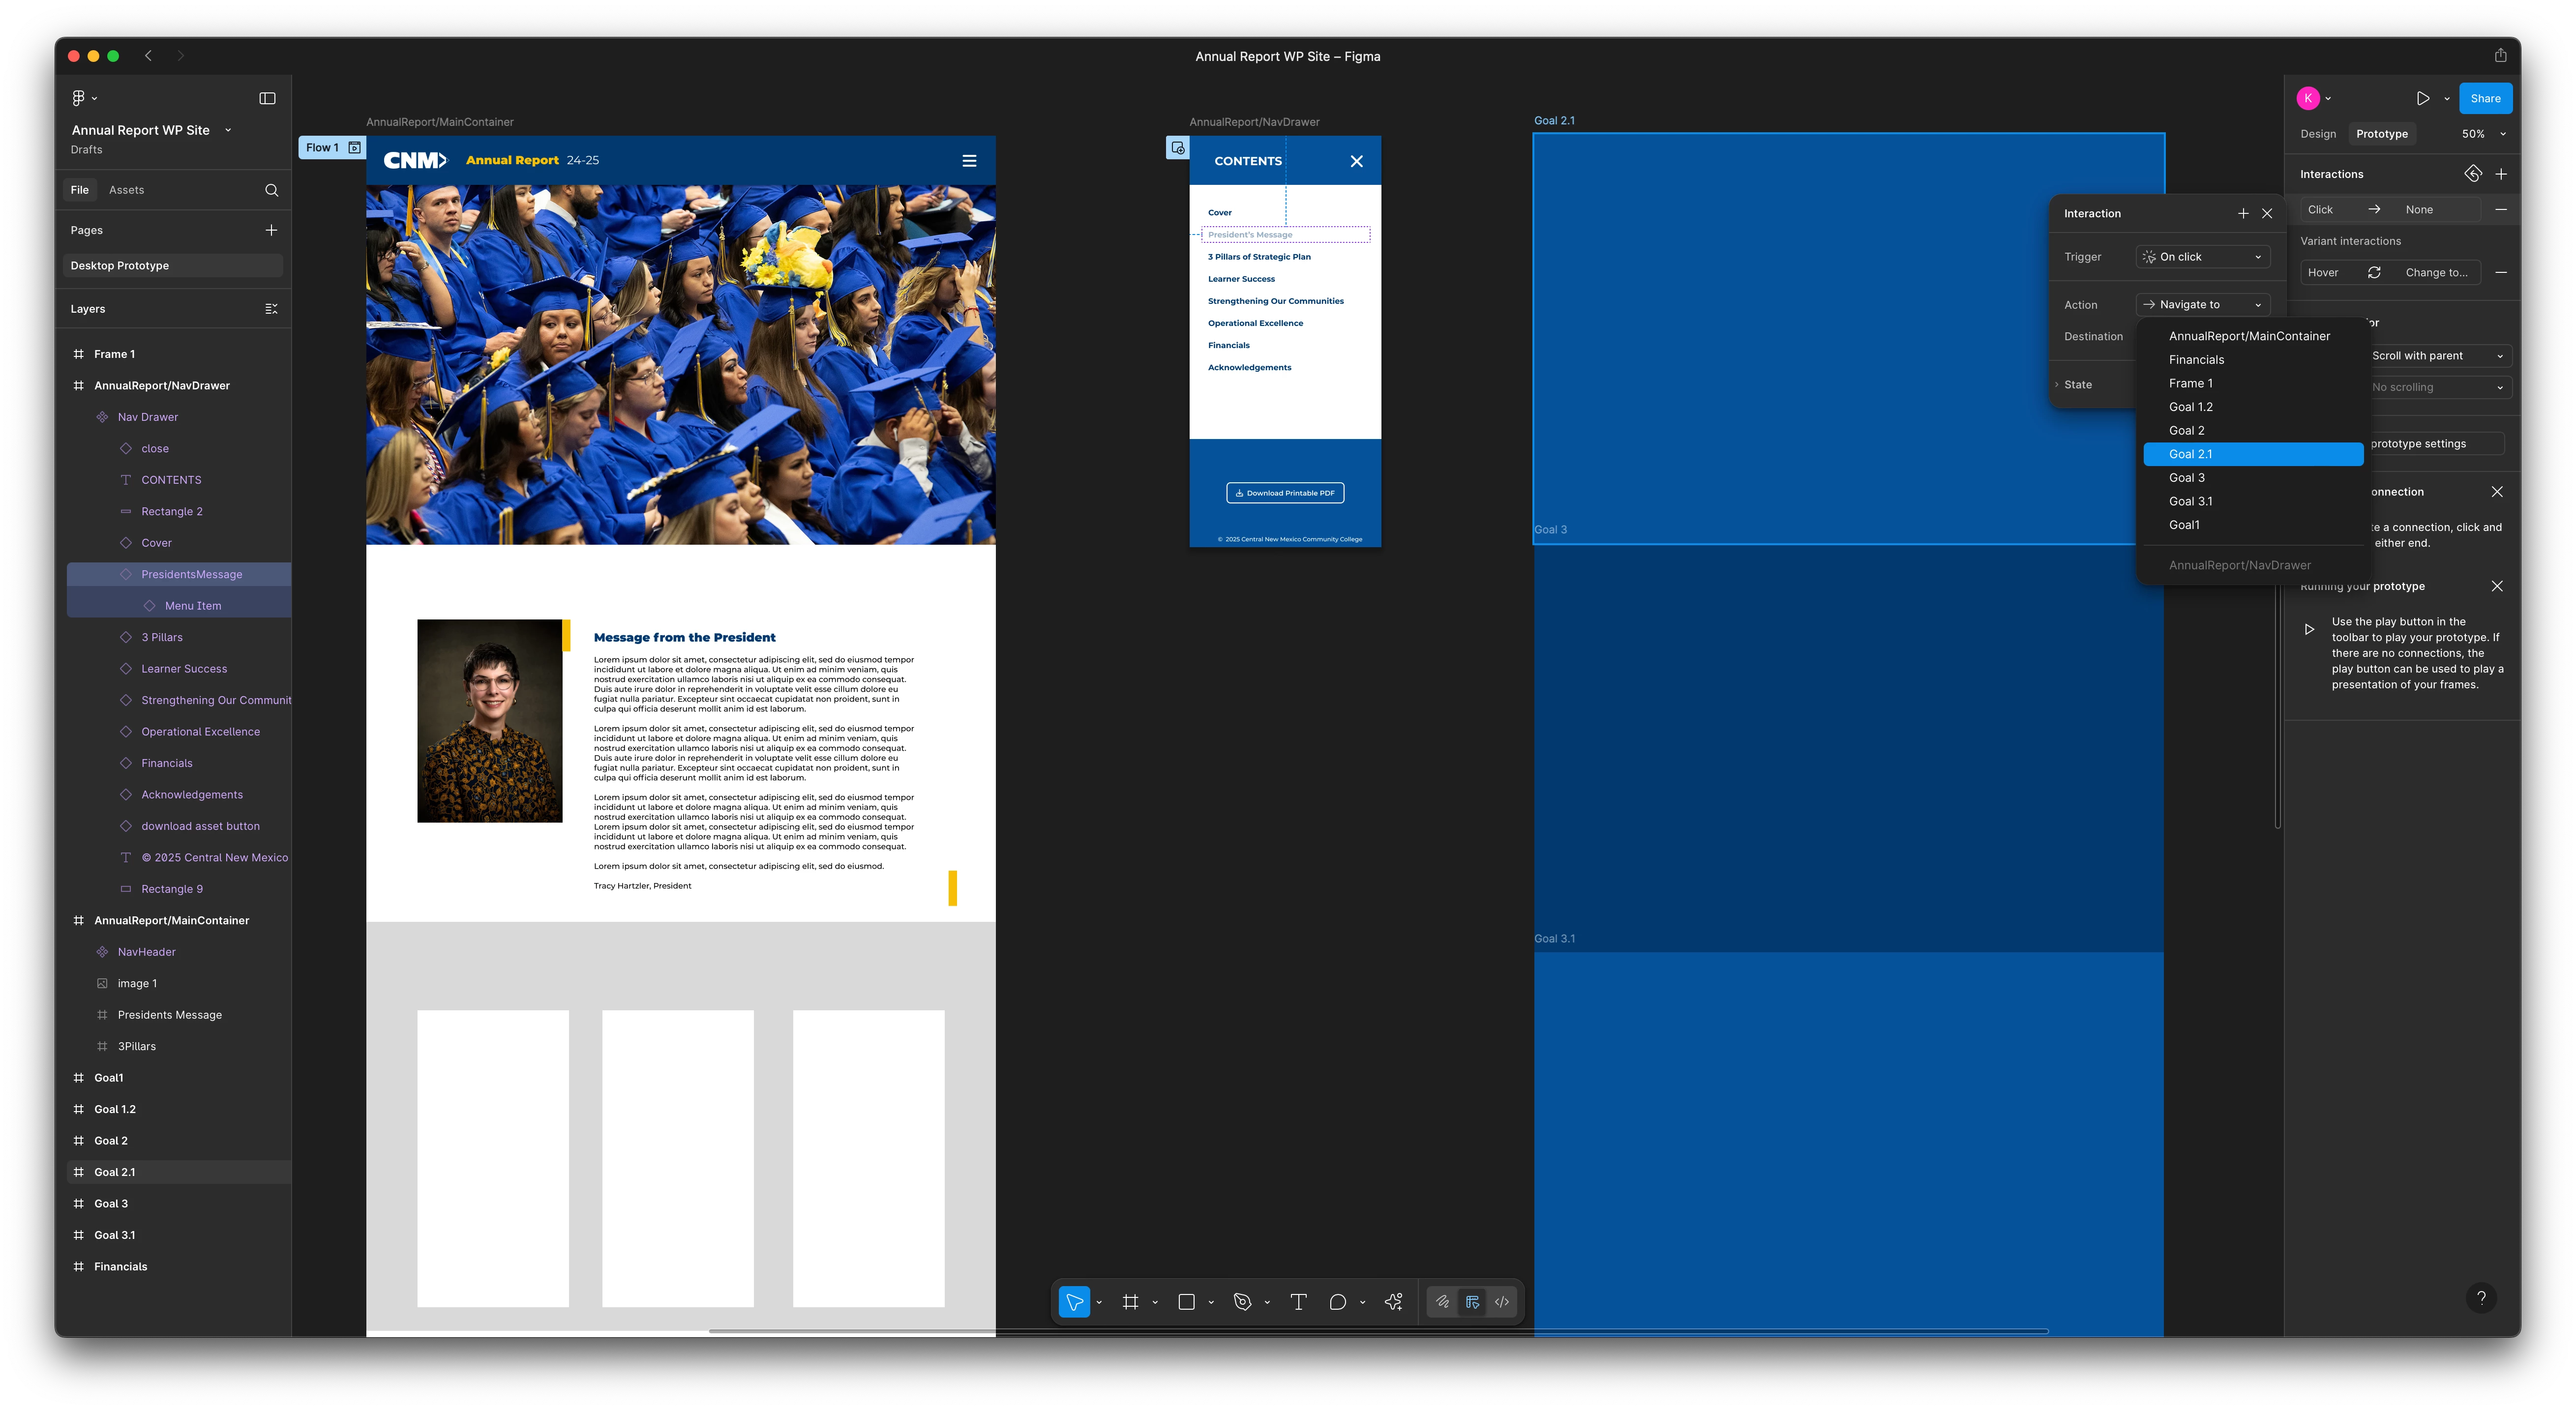Remove the Click None interaction
This screenshot has width=2576, height=1410.
point(2501,210)
